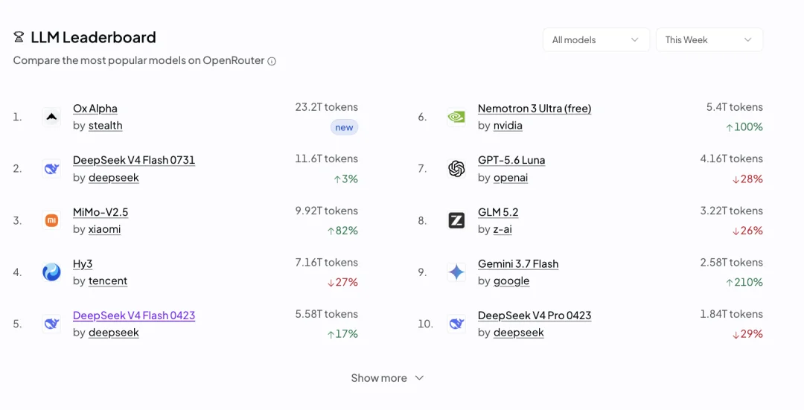Image resolution: width=804 pixels, height=410 pixels.
Task: Click the ↑17% change indicator
Action: pyautogui.click(x=342, y=334)
